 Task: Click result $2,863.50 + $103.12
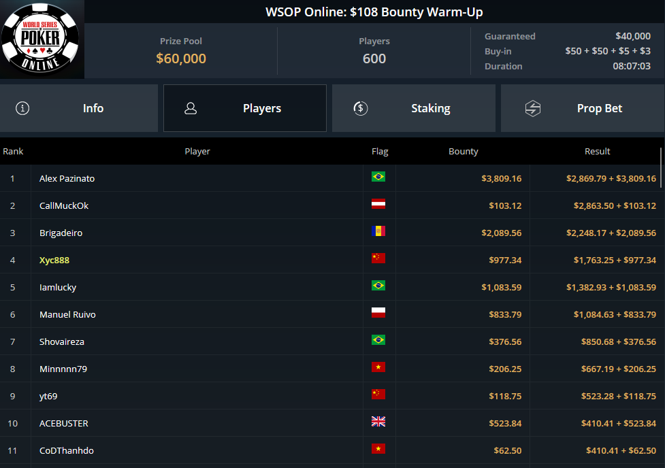pos(615,205)
